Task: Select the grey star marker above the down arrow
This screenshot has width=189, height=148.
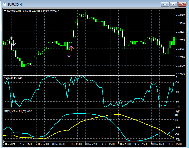Action: click(x=11, y=38)
